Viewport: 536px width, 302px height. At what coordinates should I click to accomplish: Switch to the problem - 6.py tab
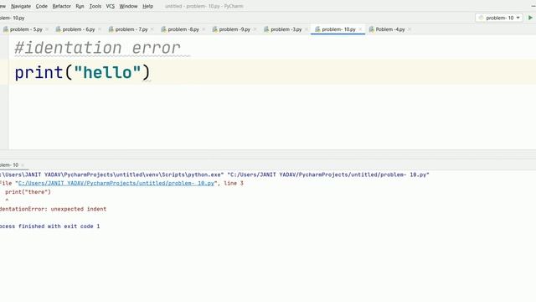point(79,29)
